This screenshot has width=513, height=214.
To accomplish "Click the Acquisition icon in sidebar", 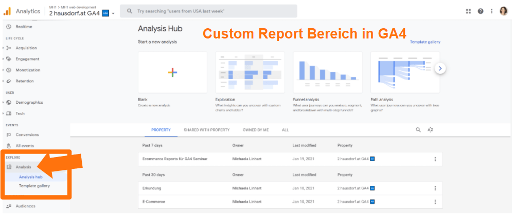I will pyautogui.click(x=9, y=48).
